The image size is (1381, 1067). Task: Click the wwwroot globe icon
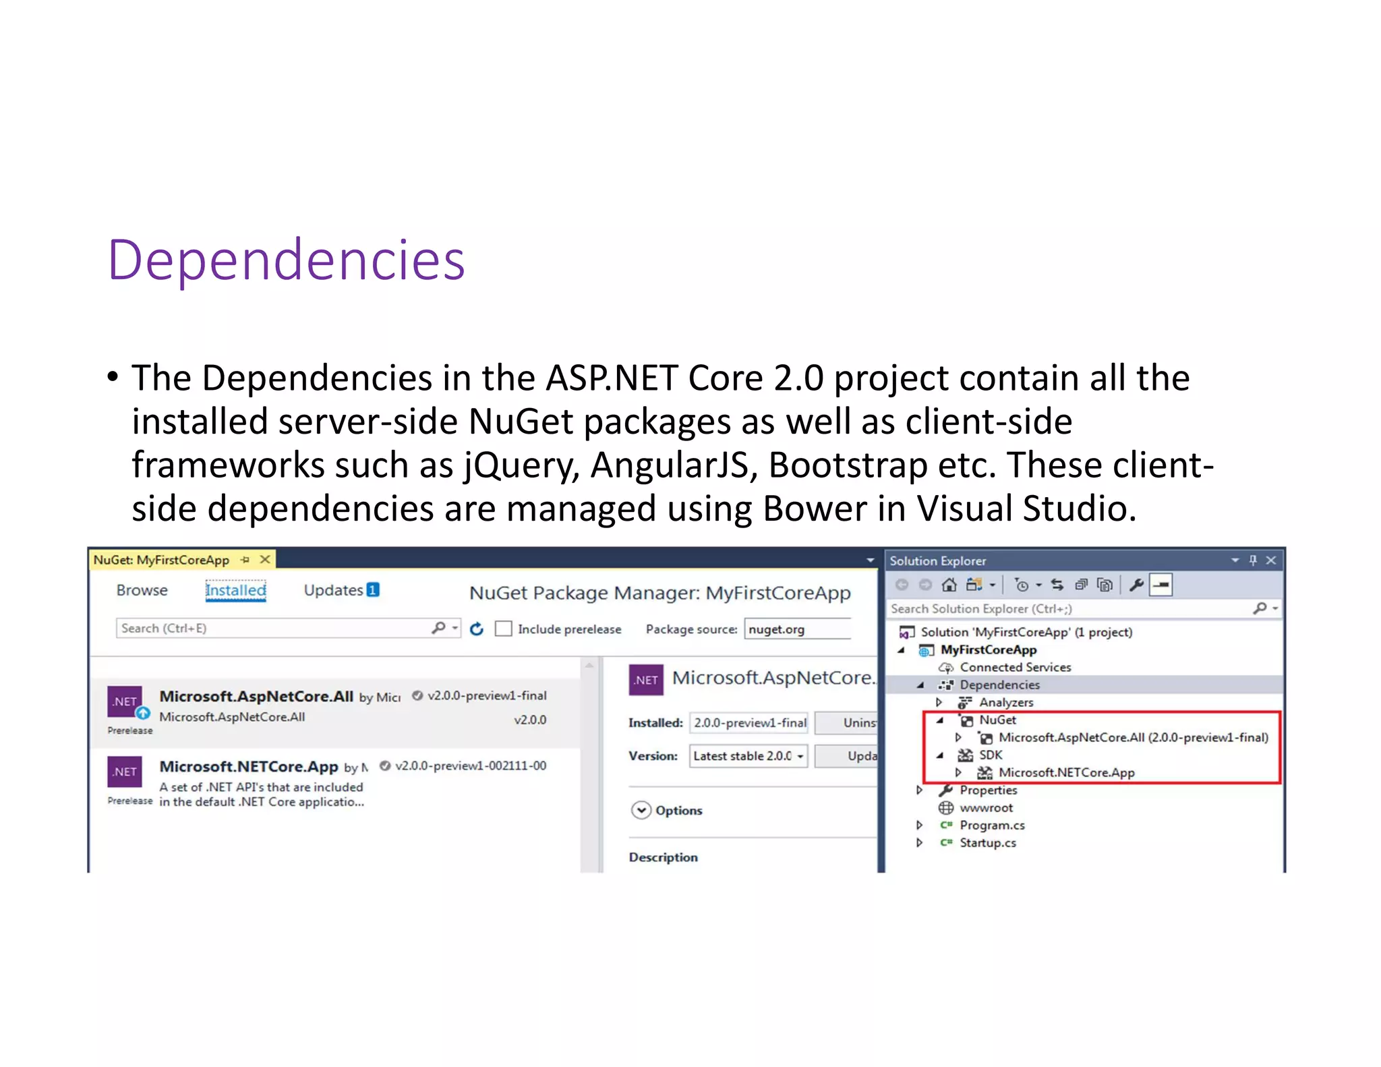946,808
